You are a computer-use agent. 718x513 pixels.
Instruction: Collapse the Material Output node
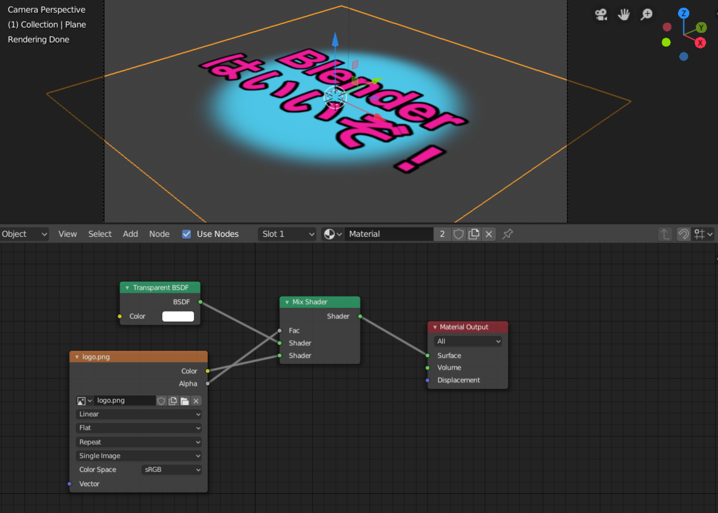(434, 327)
